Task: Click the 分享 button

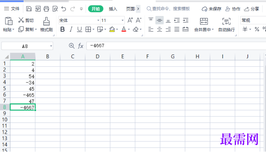Action: 251,9
